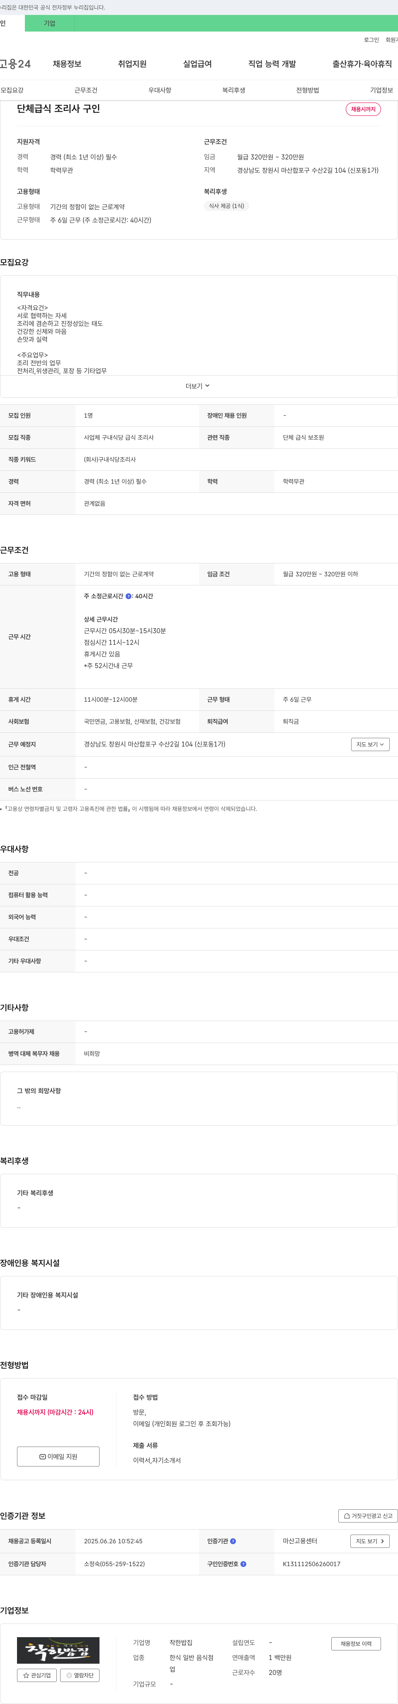Image resolution: width=398 pixels, height=1704 pixels.
Task: Click 근무시간 05시30분~15시30분 text
Action: pos(125,631)
